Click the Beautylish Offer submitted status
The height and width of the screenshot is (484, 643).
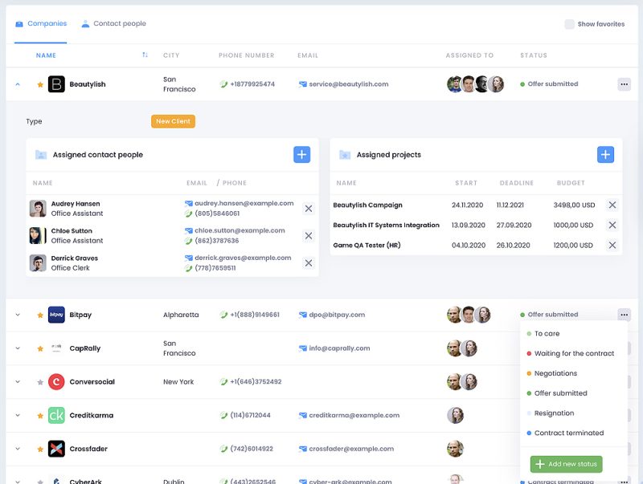click(x=549, y=84)
